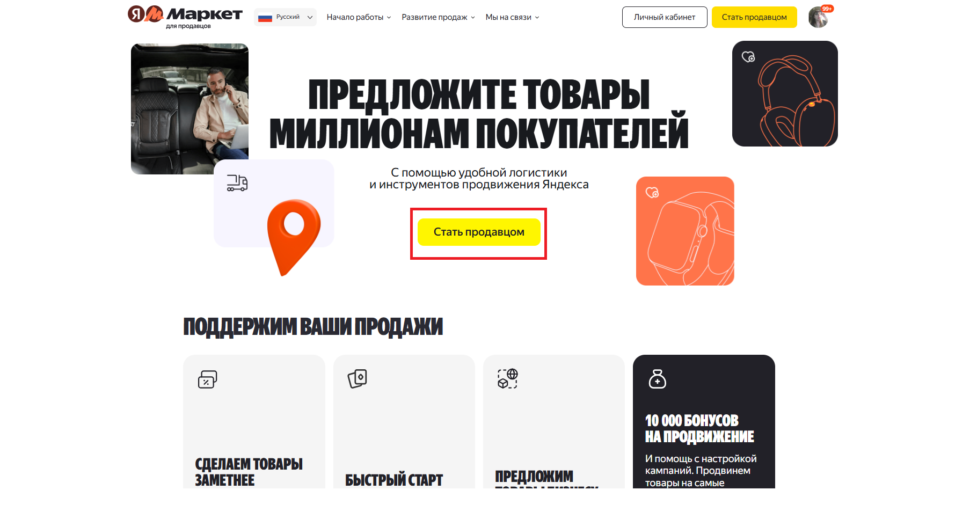Screen dimensions: 977x512
Task: Click the heart icon on smartwatch card
Action: (652, 192)
